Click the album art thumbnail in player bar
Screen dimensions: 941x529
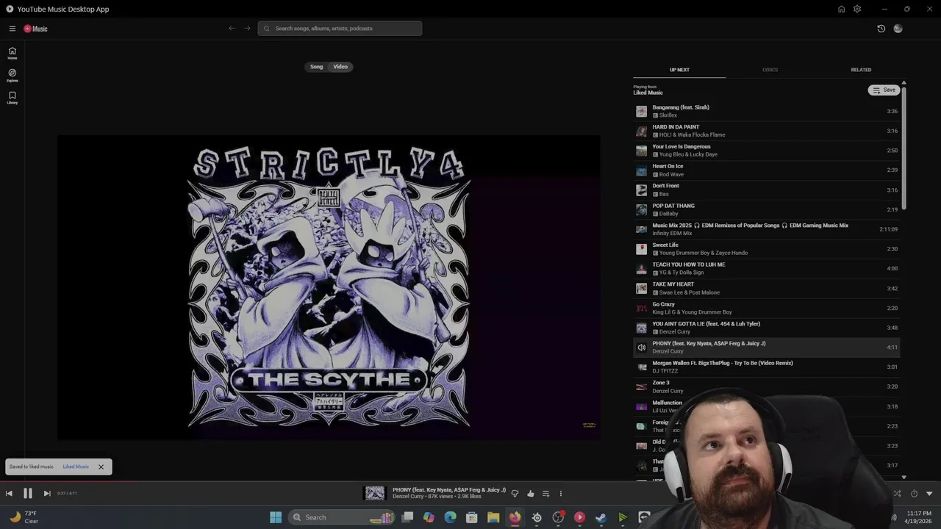(x=375, y=494)
